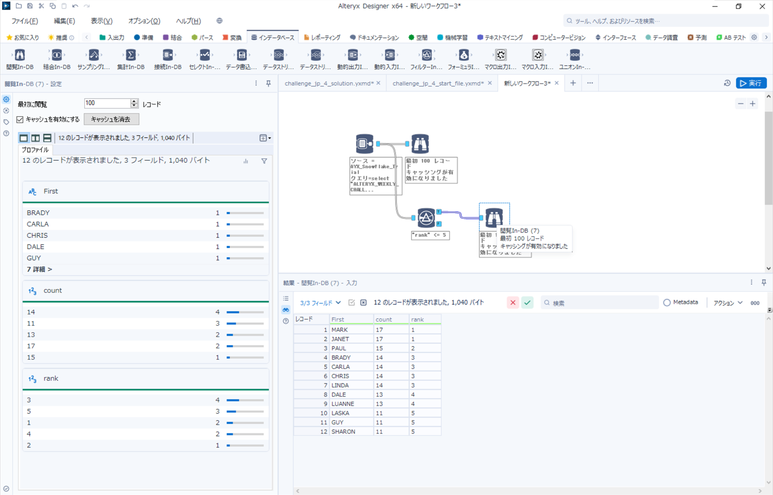The width and height of the screenshot is (773, 495).
Task: Disable the キャッシュを有効にする checkbox
Action: pyautogui.click(x=20, y=119)
